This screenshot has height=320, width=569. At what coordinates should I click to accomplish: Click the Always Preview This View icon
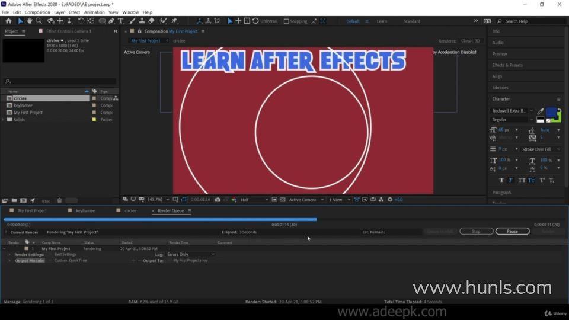pyautogui.click(x=125, y=200)
